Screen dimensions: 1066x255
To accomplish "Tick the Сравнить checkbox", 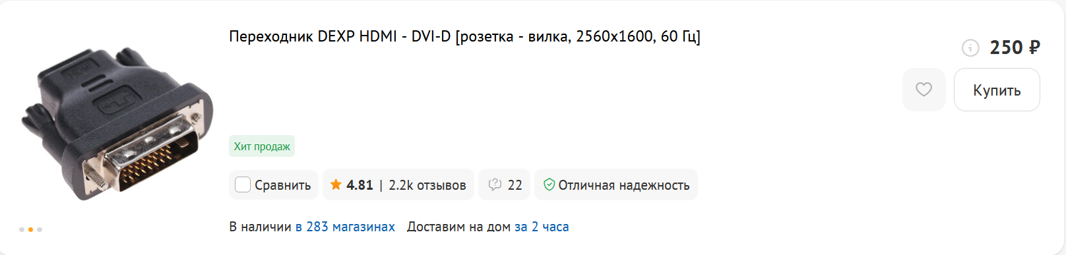I will pyautogui.click(x=243, y=184).
